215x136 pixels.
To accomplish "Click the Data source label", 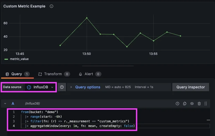I will [12, 87].
